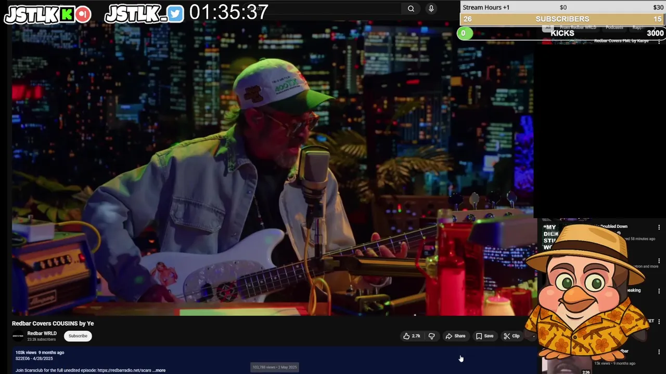This screenshot has width=666, height=374.
Task: Open the Redbar WRLD channel avatar
Action: tap(18, 336)
